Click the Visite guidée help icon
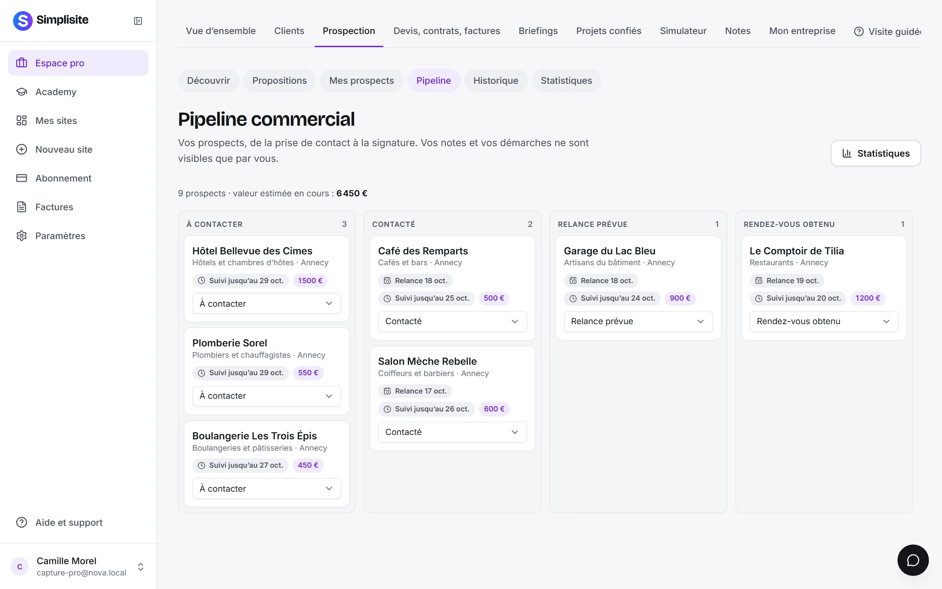This screenshot has width=942, height=589. tap(859, 31)
